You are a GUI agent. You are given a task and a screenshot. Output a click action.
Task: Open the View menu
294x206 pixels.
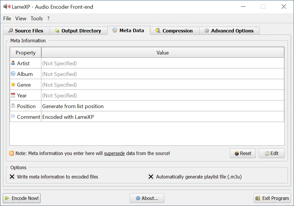21,19
